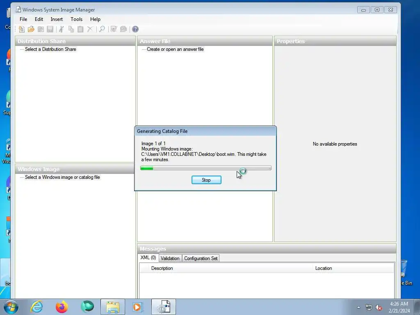Image resolution: width=420 pixels, height=315 pixels.
Task: Launch Firefox from the taskbar
Action: click(x=62, y=307)
